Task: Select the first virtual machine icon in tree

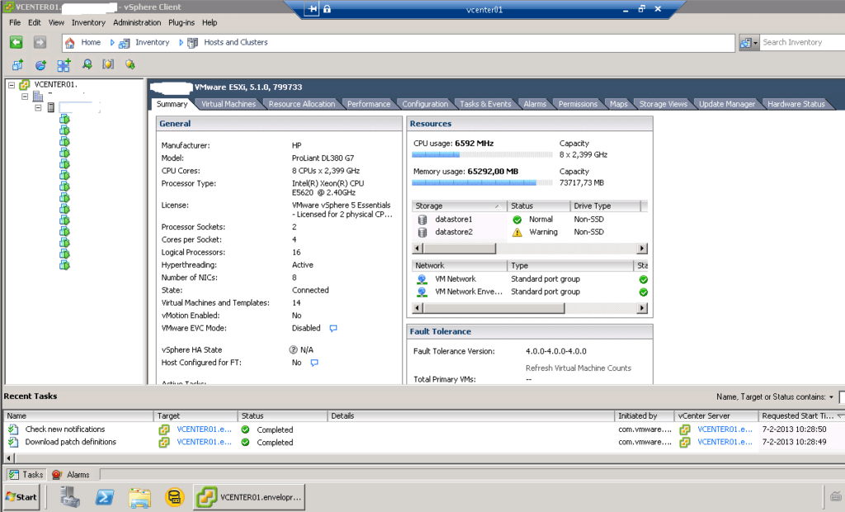Action: (x=64, y=119)
